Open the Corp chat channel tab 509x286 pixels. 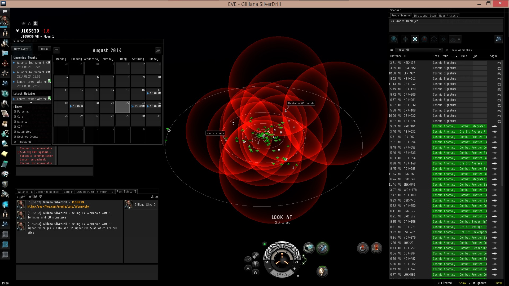coord(68,192)
